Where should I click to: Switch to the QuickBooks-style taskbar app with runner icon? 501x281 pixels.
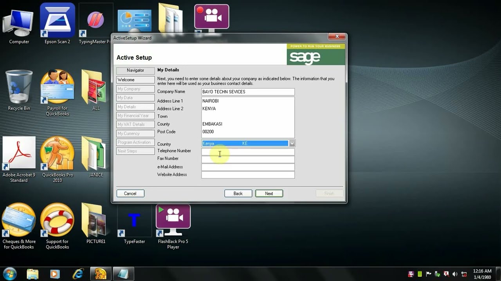point(101,274)
